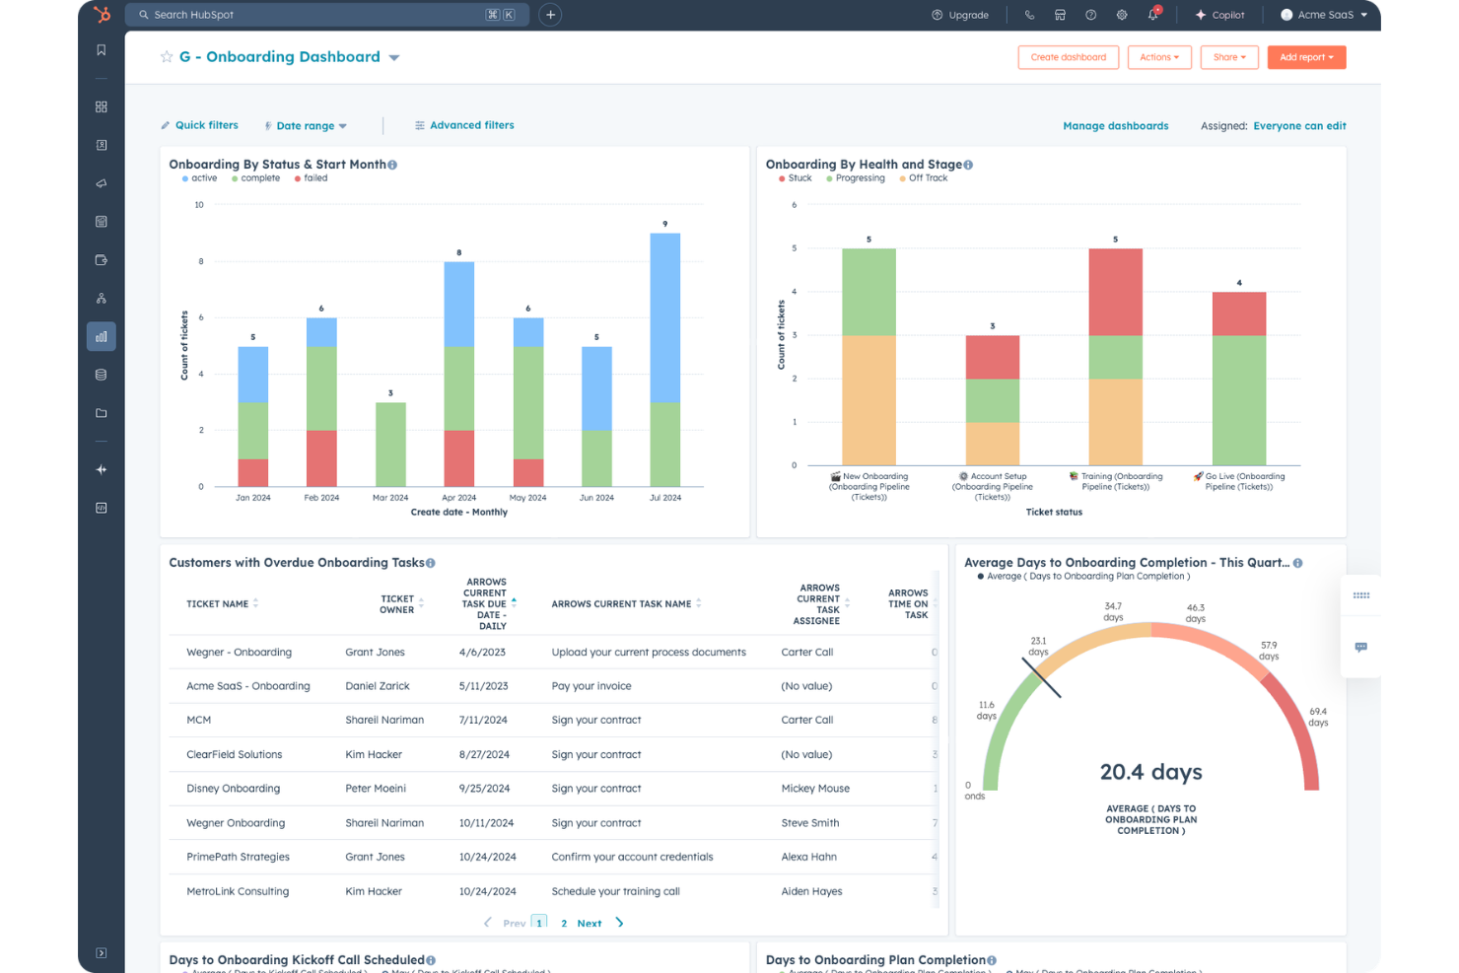This screenshot has height=973, width=1459.
Task: Click the MetroLink Consulting ticket name
Action: point(238,891)
